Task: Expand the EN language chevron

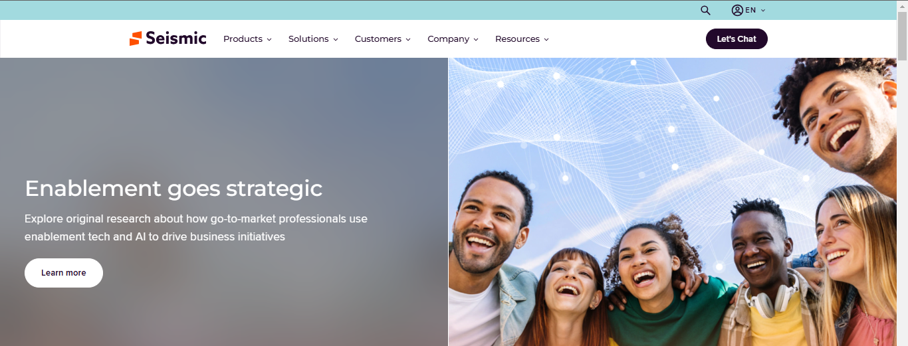Action: (x=763, y=10)
